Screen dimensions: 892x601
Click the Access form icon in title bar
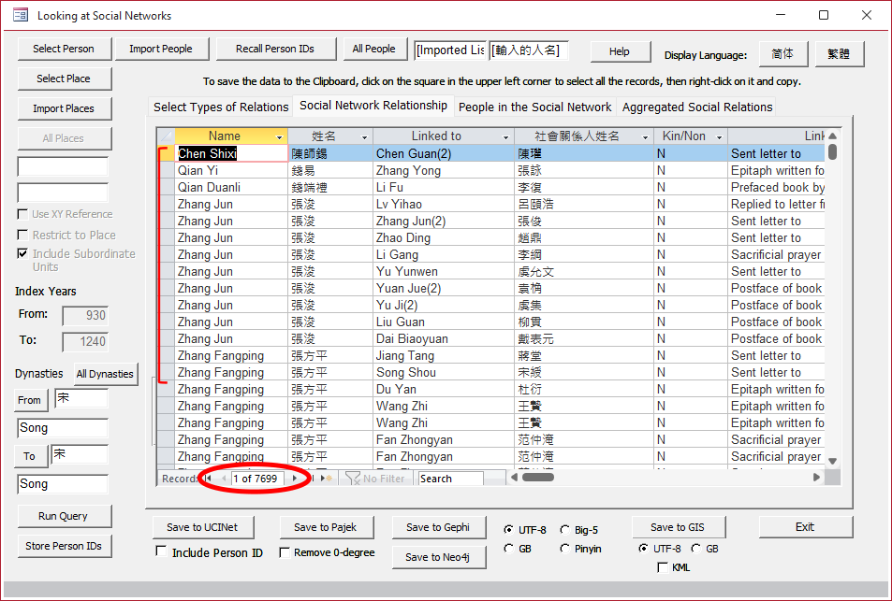(x=20, y=15)
